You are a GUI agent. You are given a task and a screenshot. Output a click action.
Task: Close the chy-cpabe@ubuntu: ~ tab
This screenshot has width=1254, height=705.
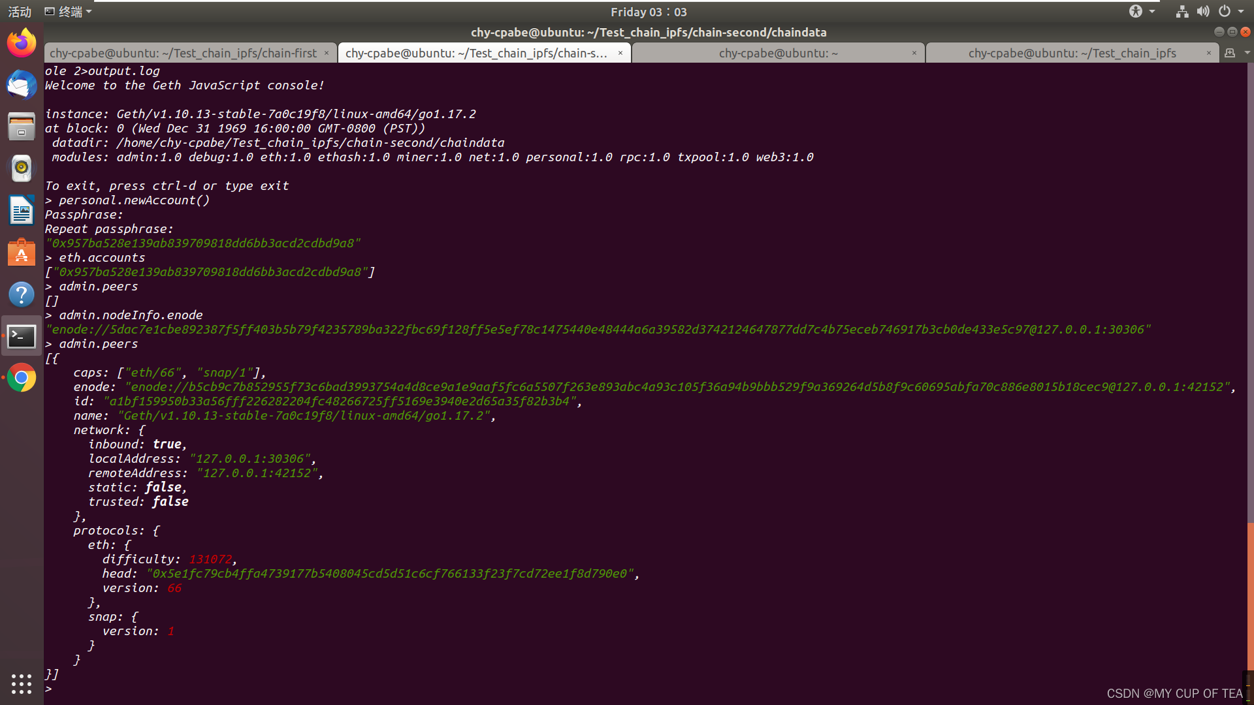click(914, 53)
